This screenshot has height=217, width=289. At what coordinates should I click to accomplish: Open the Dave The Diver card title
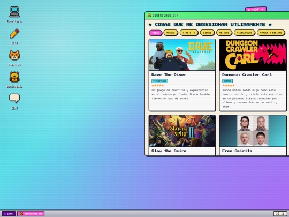coord(169,74)
